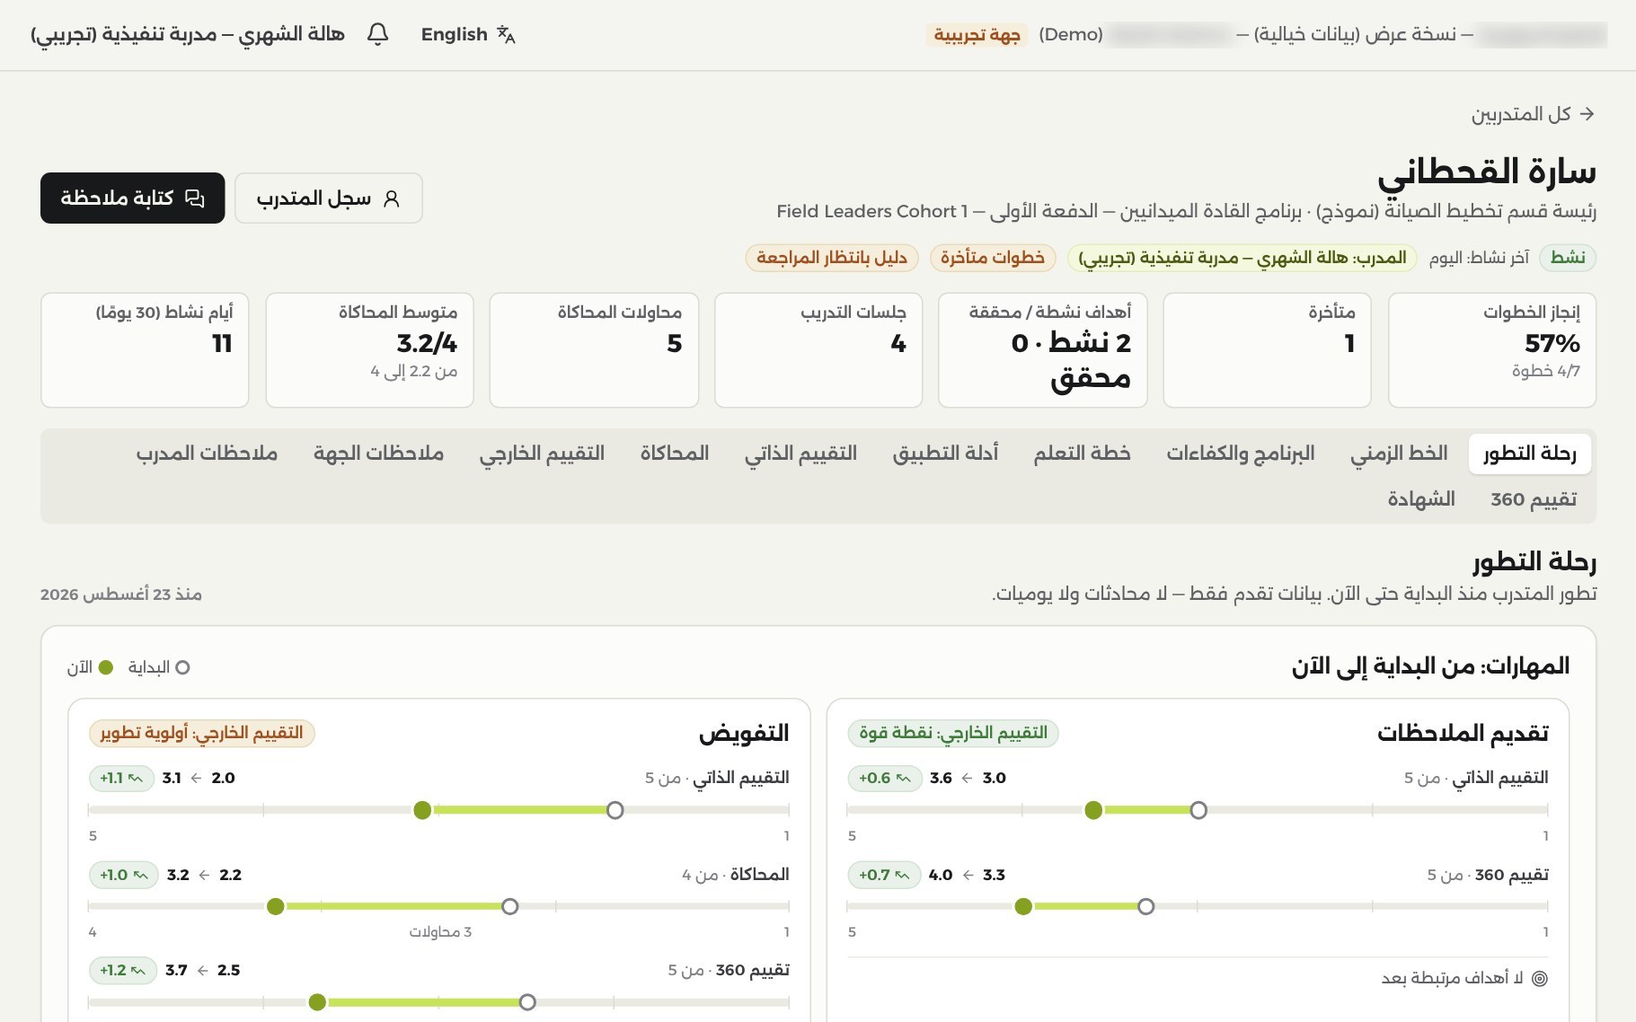Select the البرنامج والكفاءات tab

tap(1240, 454)
